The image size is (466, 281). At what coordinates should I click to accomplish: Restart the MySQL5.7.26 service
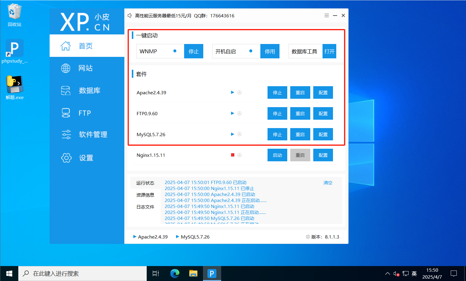tap(300, 134)
